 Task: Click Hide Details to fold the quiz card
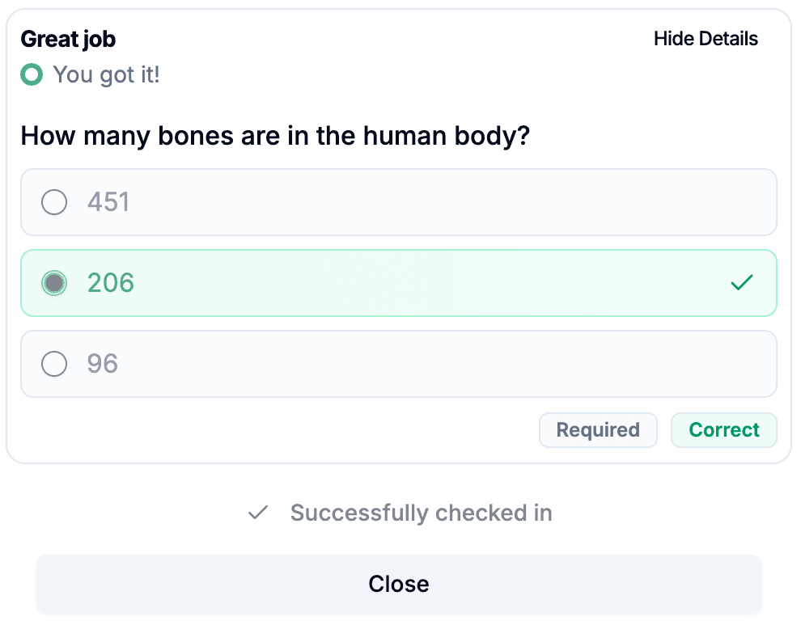[x=705, y=38]
